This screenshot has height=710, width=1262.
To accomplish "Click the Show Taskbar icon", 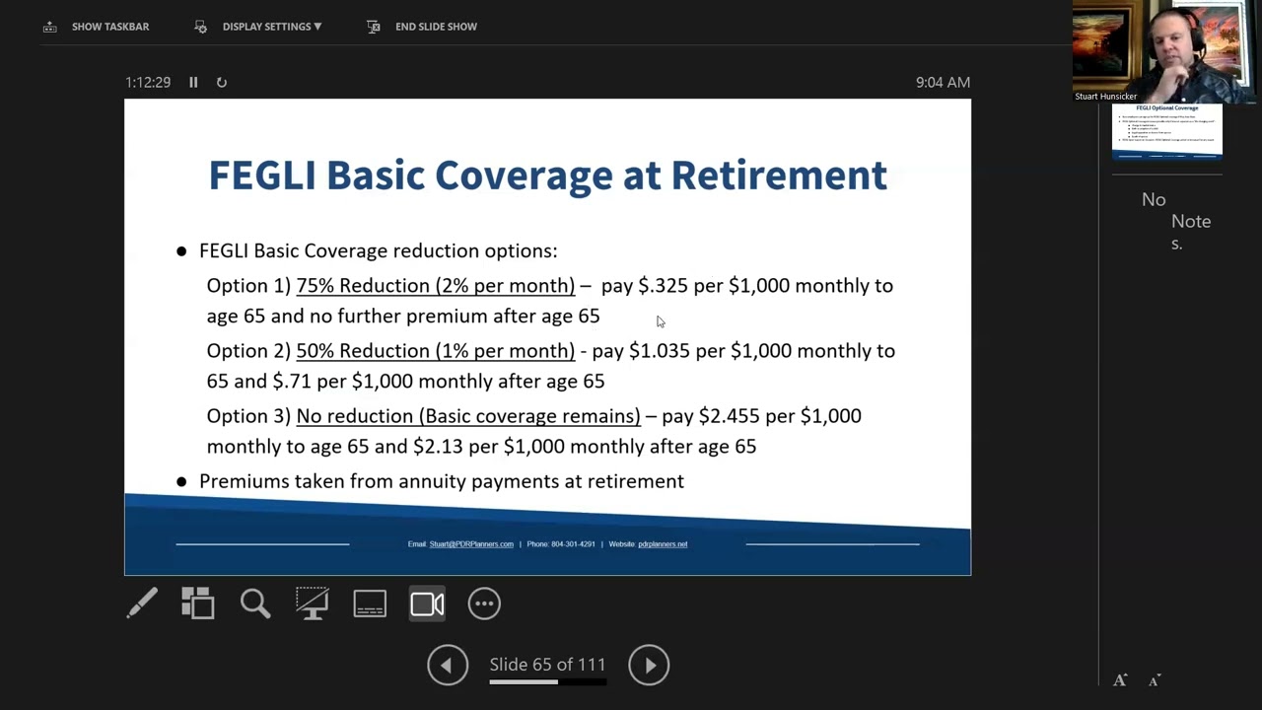I will coord(50,27).
